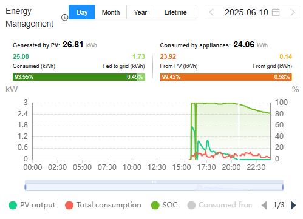Open the calendar date picker icon
Image resolution: width=303 pixels, height=219 pixels.
point(276,12)
